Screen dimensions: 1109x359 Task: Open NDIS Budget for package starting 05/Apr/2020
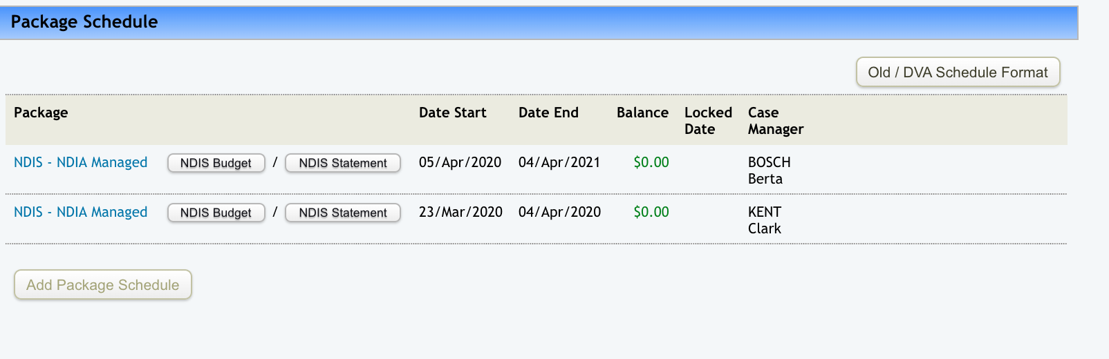(216, 163)
